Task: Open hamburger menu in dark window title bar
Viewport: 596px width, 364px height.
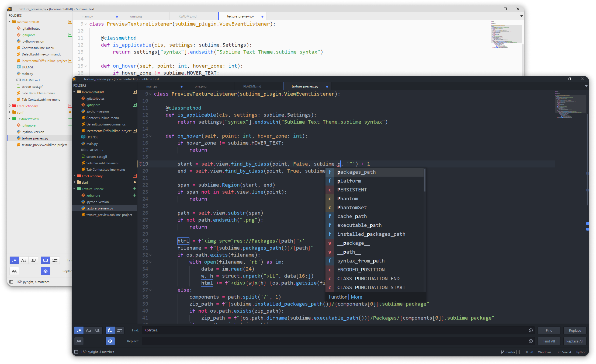Action: 79,79
